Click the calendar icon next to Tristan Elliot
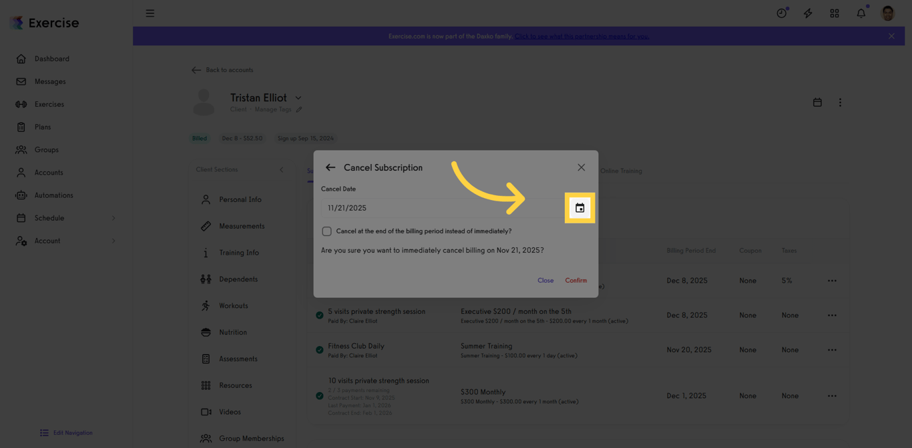Image resolution: width=912 pixels, height=448 pixels. click(x=817, y=102)
